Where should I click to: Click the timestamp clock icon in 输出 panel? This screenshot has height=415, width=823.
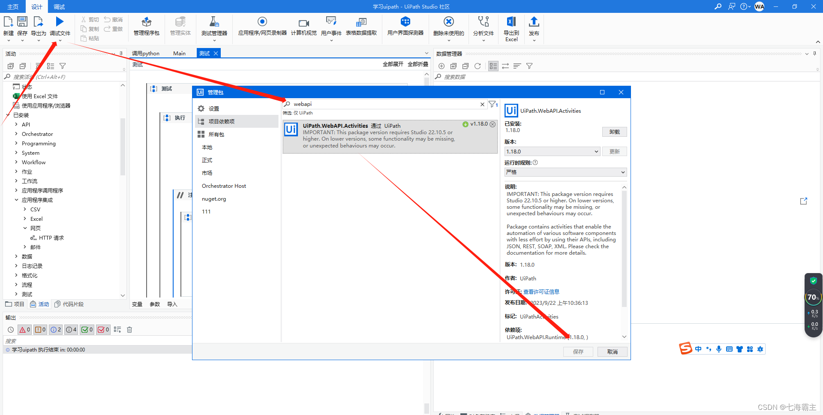[x=11, y=330]
